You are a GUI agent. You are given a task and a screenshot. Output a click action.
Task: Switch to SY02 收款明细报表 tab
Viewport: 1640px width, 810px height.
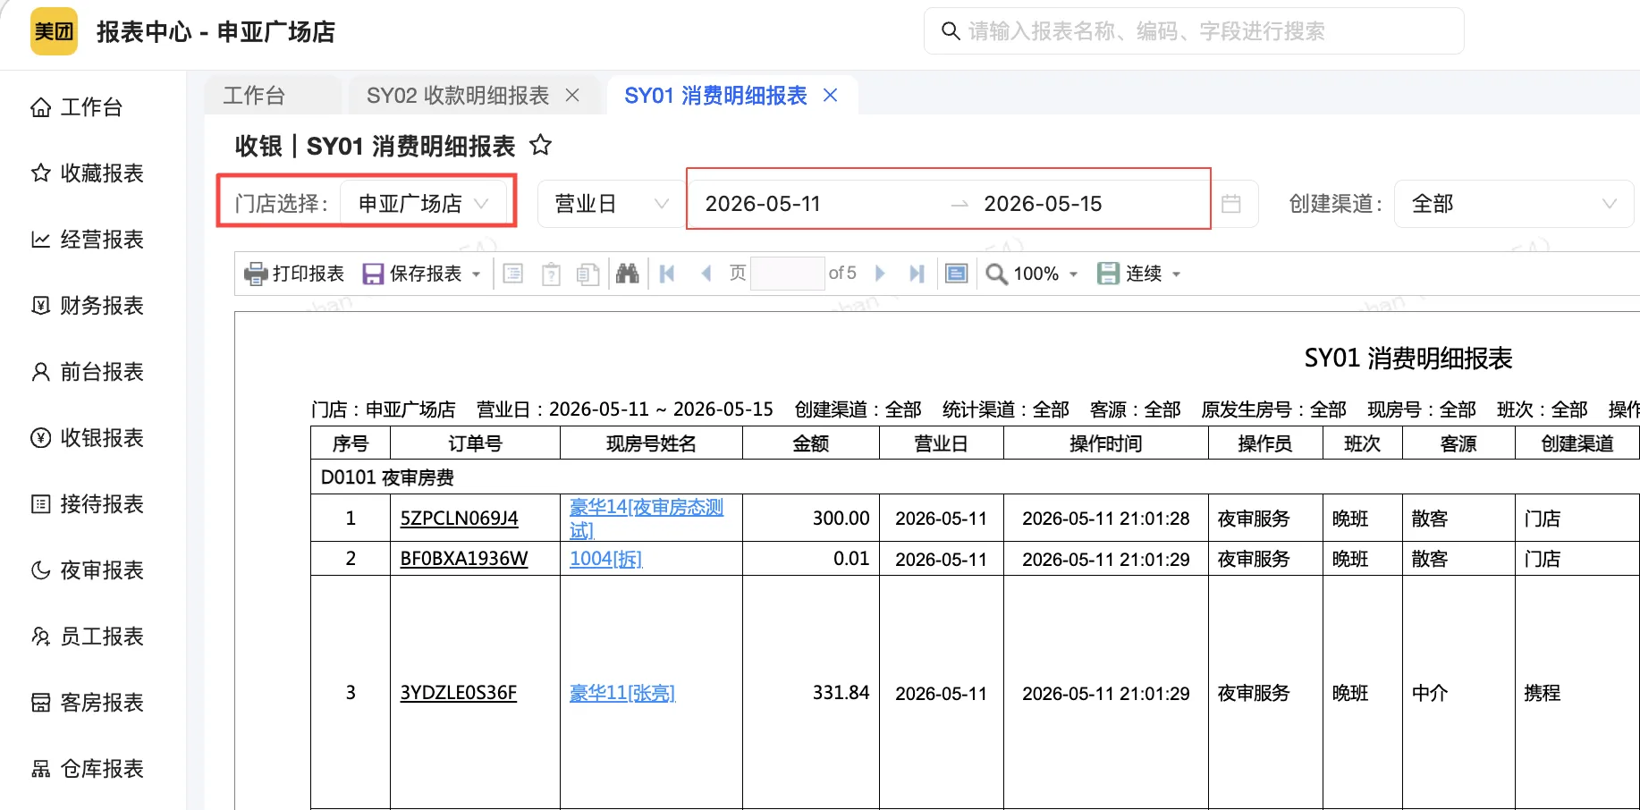[458, 96]
